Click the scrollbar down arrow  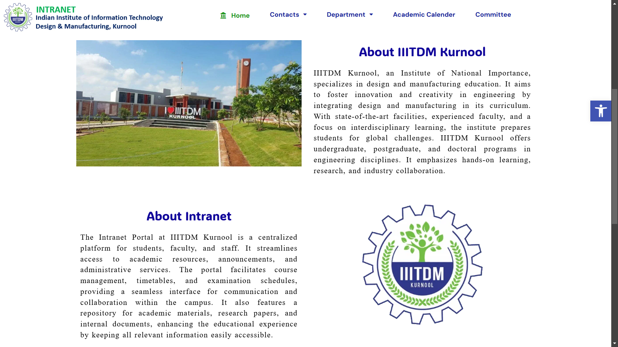click(614, 343)
